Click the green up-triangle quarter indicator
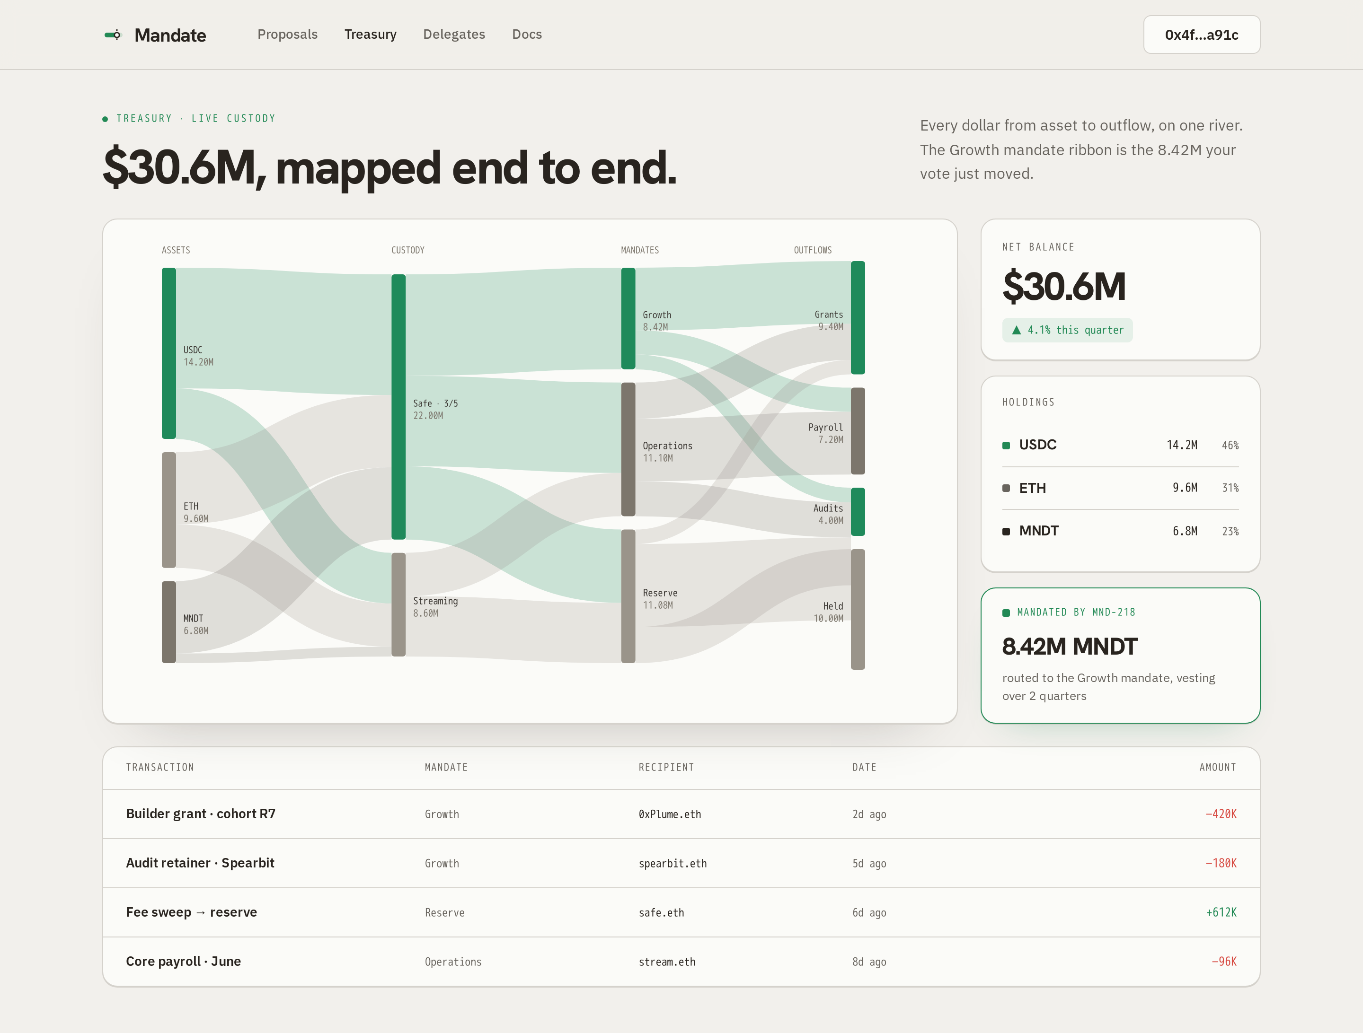This screenshot has height=1033, width=1363. (x=1016, y=330)
